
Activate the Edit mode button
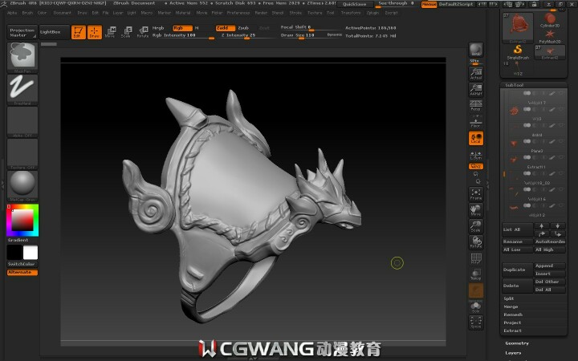[78, 32]
